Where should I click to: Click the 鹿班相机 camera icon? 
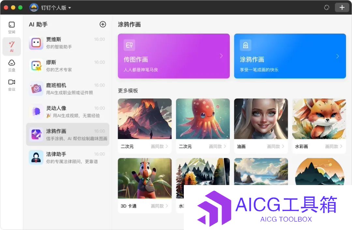[36, 89]
